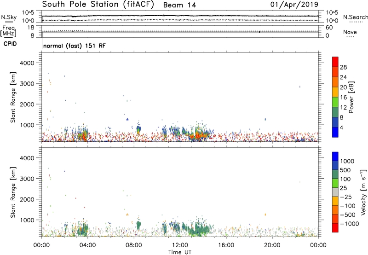Click the date '01/Apr/2019'

294,5
